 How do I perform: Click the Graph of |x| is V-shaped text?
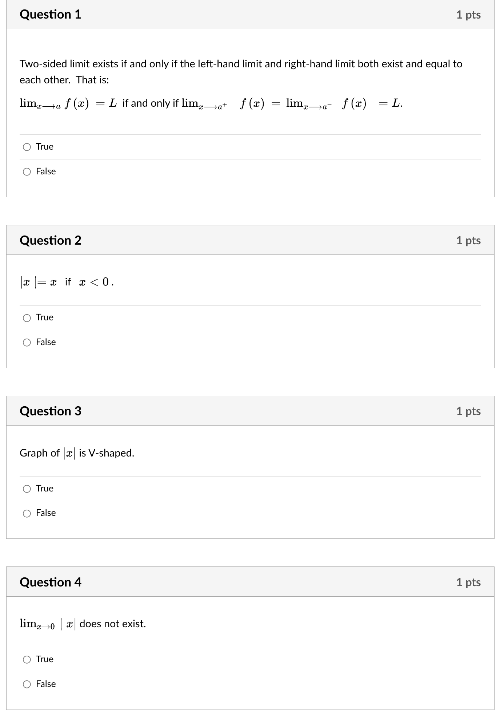click(77, 453)
